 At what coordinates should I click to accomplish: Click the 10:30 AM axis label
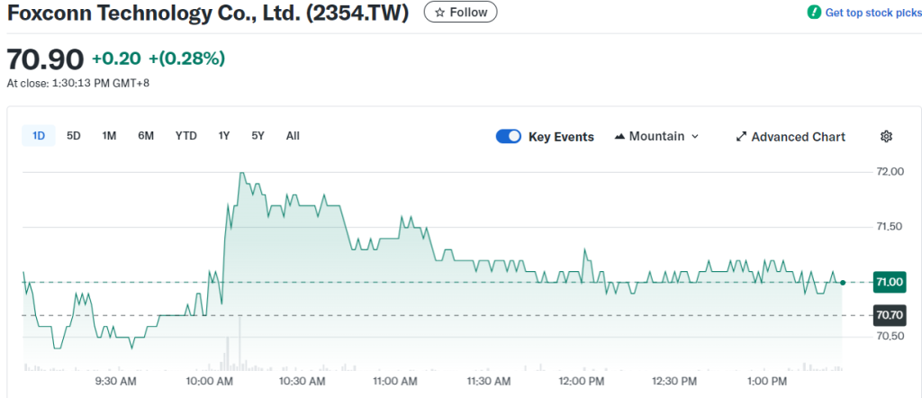click(303, 382)
